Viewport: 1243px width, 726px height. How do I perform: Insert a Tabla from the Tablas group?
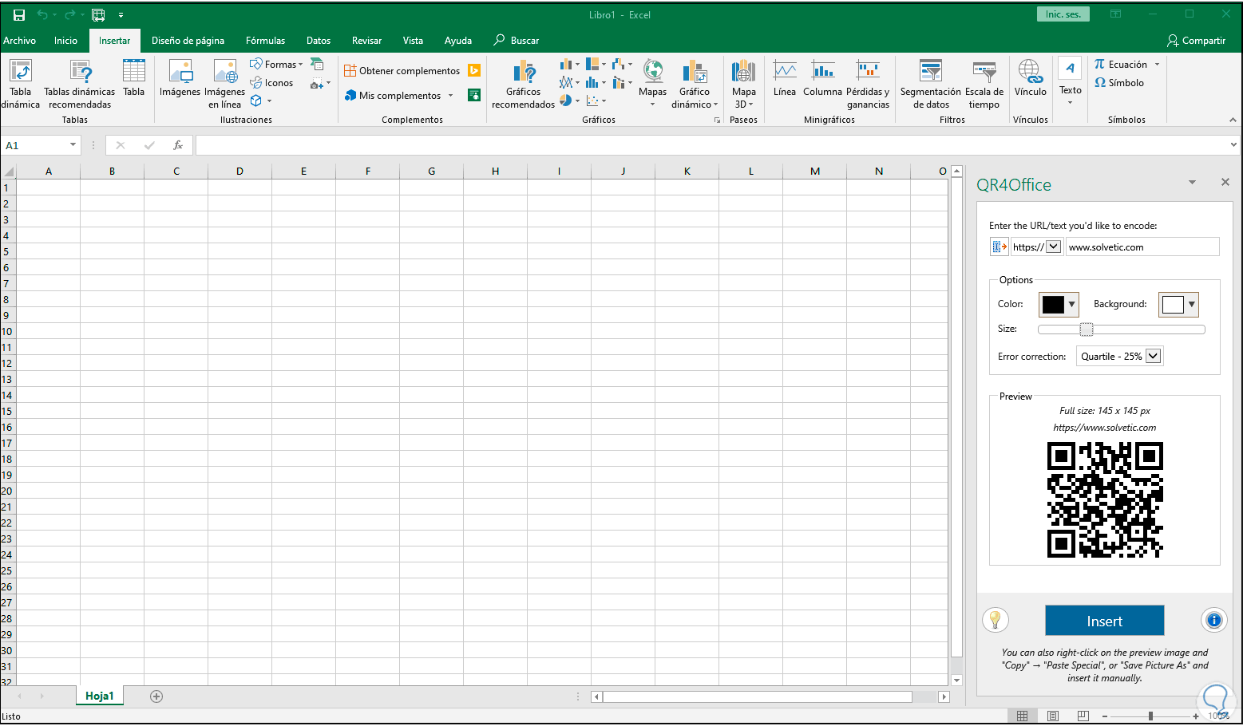point(134,78)
